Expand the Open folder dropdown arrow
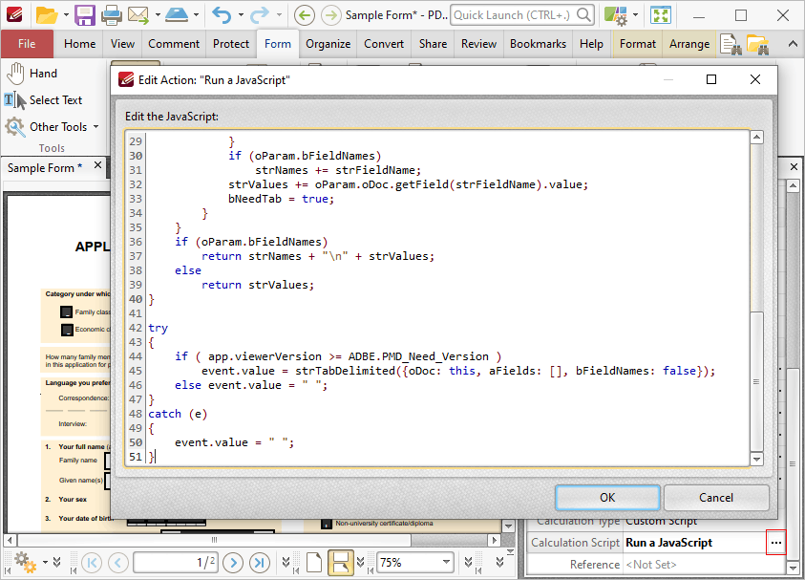Screen dimensions: 805x580 tap(65, 15)
